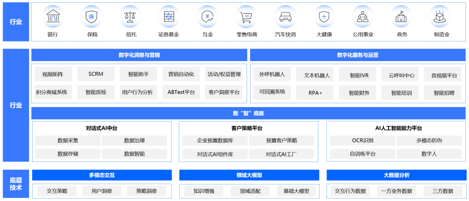469x201 pixels.
Task: Click the 数"智"底座 blue banner
Action: click(x=248, y=113)
